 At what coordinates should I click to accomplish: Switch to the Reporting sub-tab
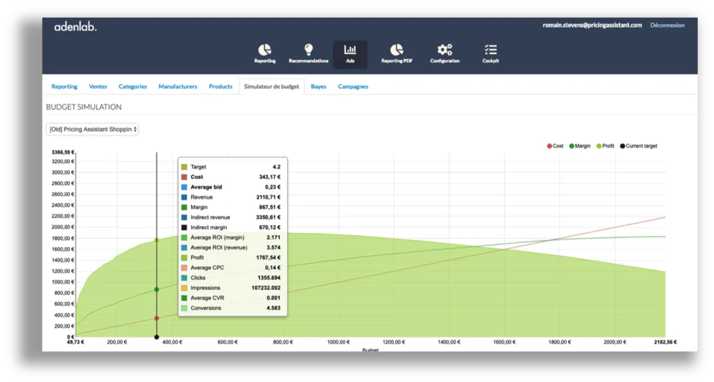64,86
